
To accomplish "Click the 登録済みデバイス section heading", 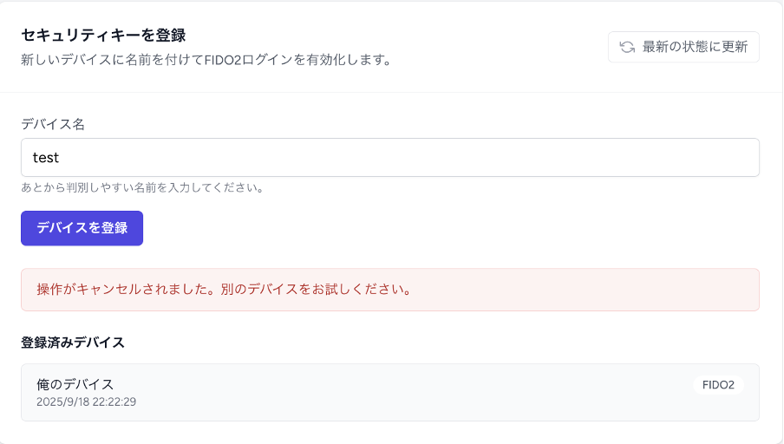I will point(73,343).
